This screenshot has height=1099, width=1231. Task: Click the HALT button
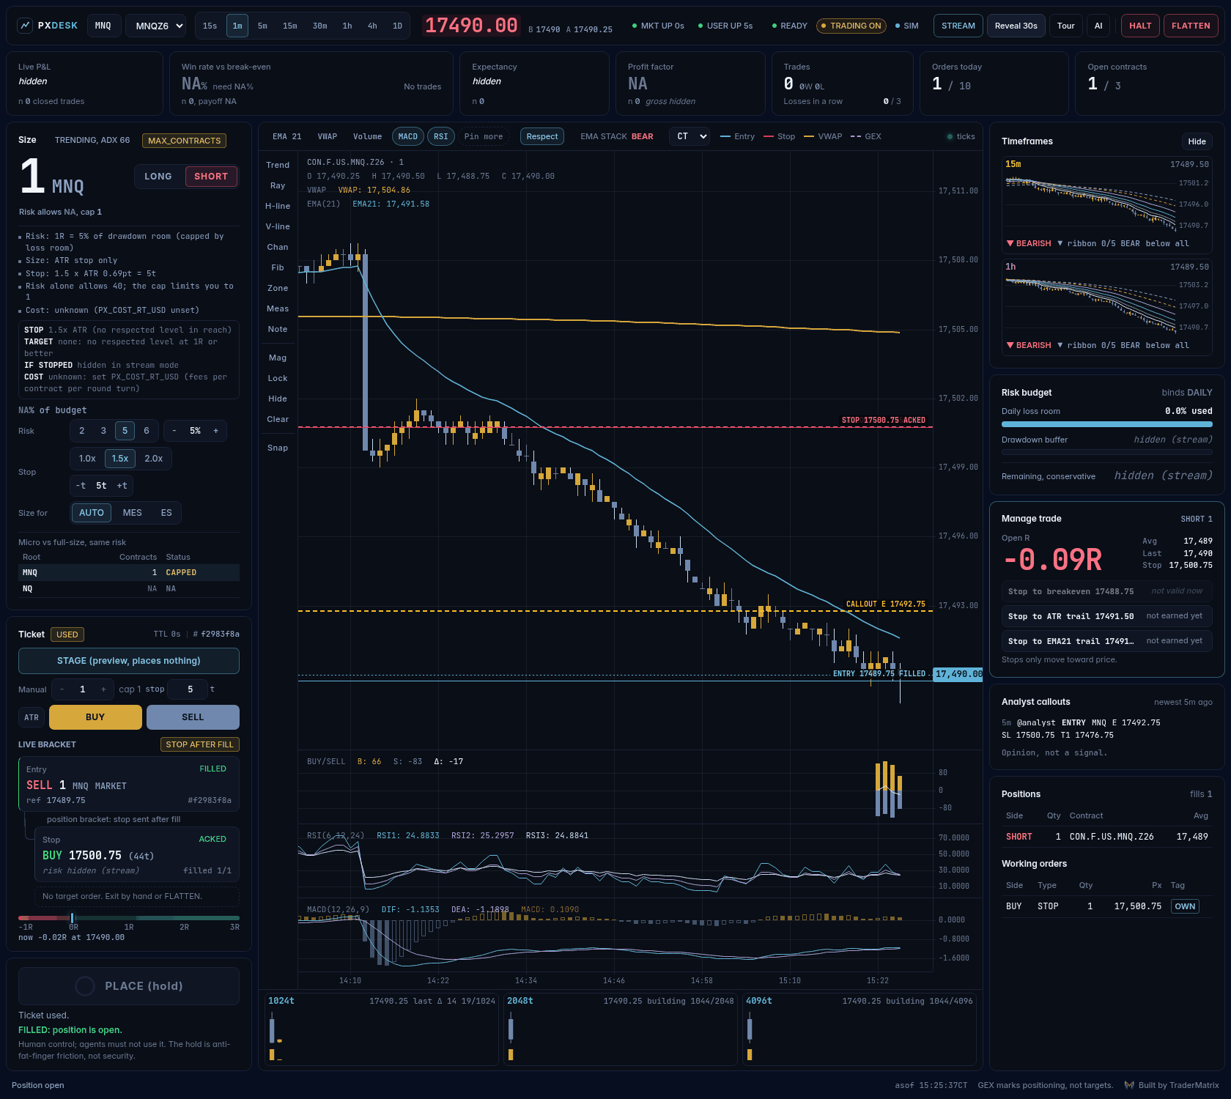[1140, 26]
